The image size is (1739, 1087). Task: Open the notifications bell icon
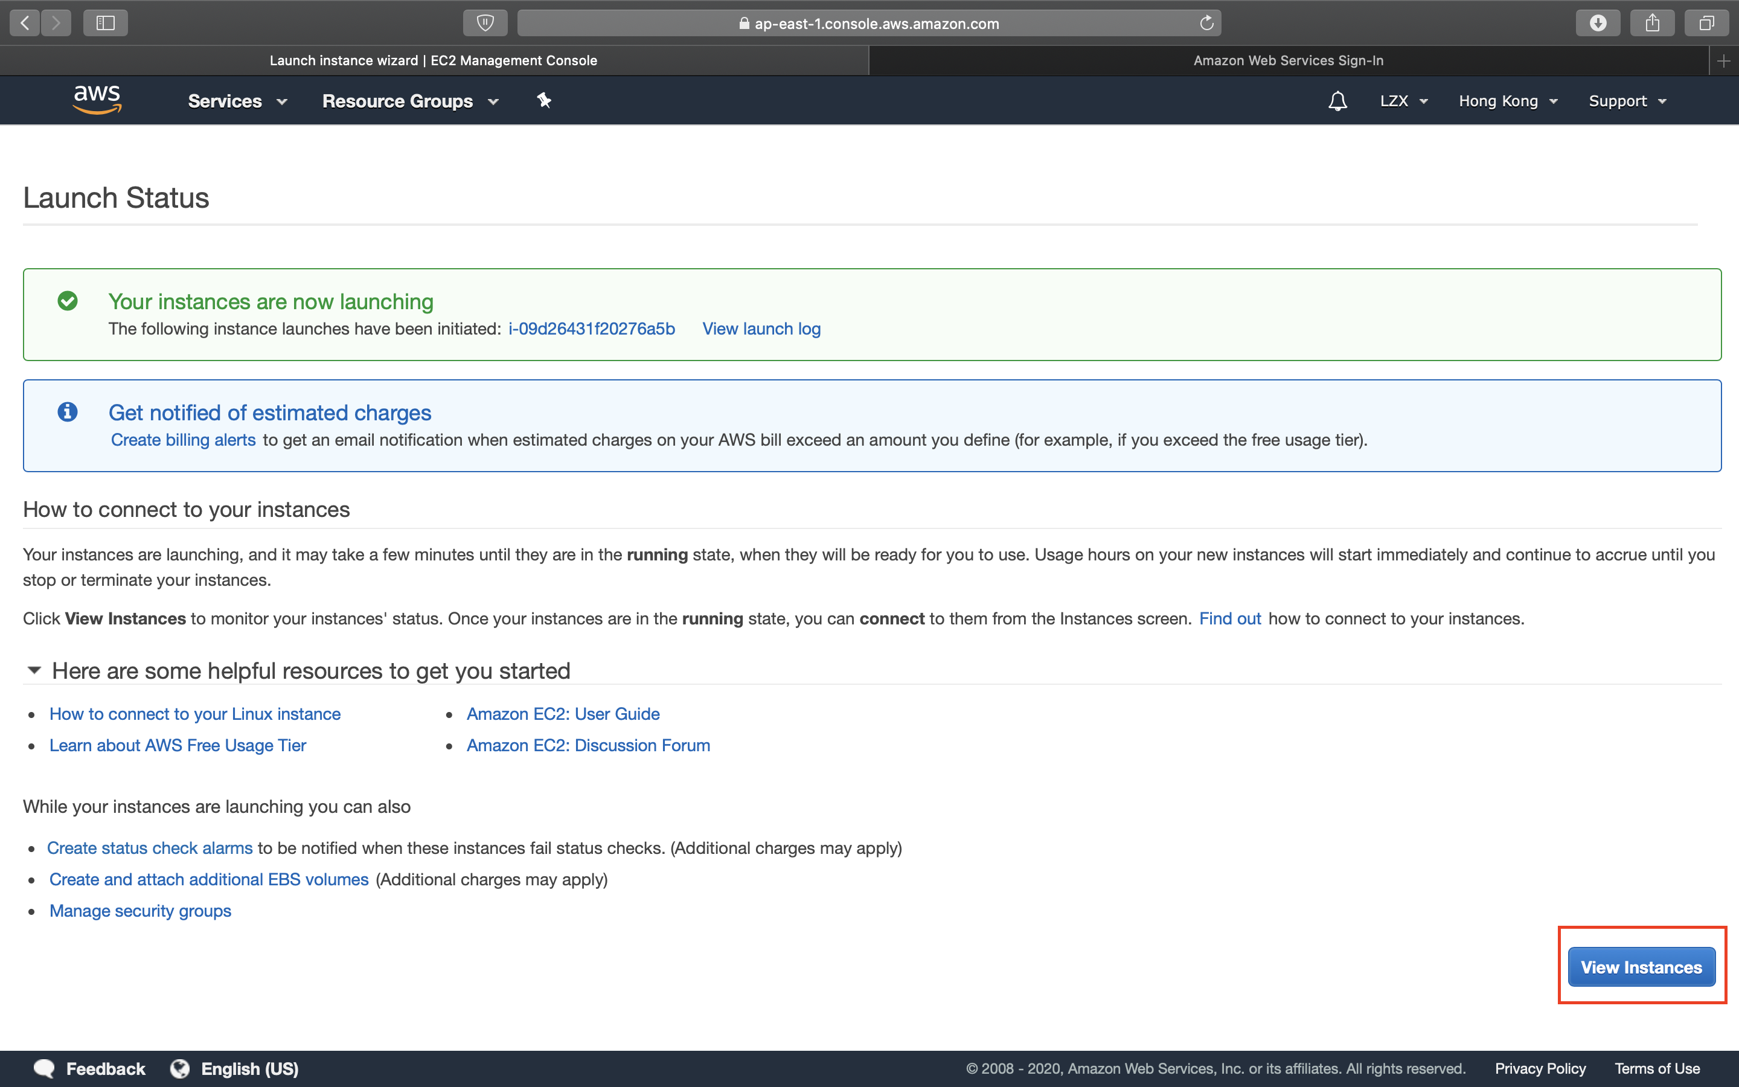[x=1337, y=101]
